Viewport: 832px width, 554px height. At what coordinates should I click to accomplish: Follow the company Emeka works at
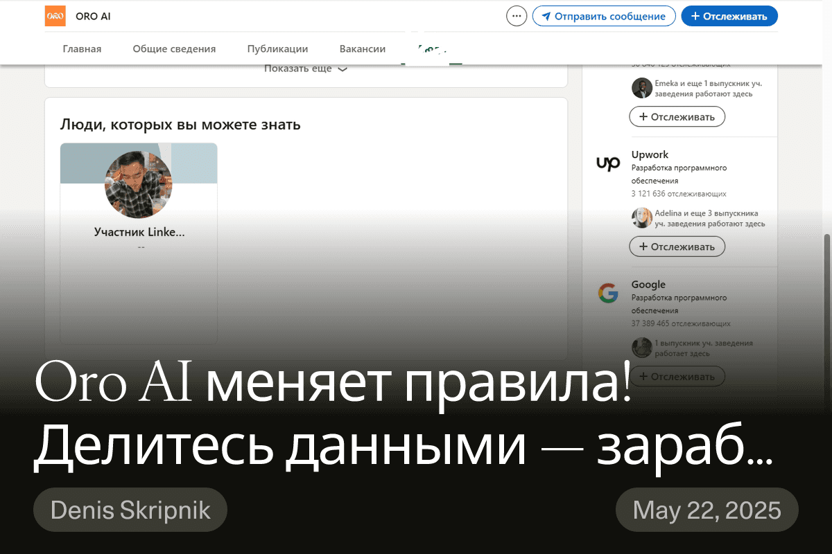coord(677,117)
